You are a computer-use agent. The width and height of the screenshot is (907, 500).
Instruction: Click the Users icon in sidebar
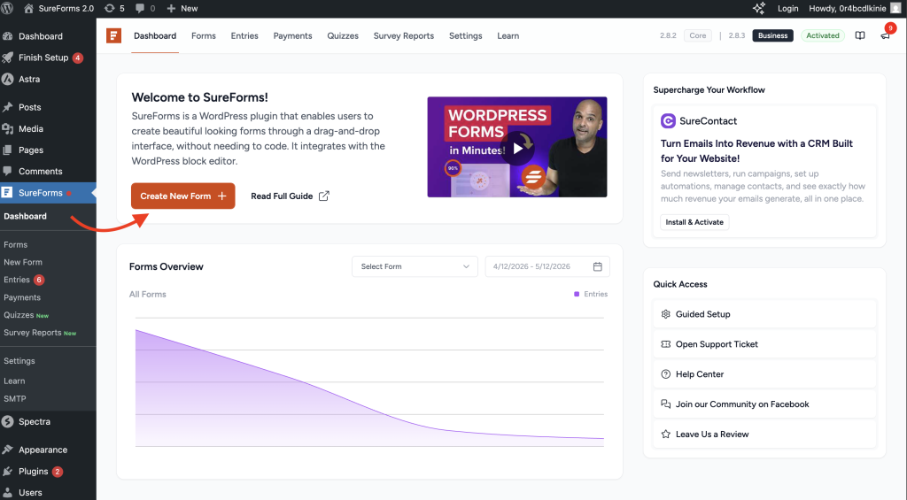(7, 493)
